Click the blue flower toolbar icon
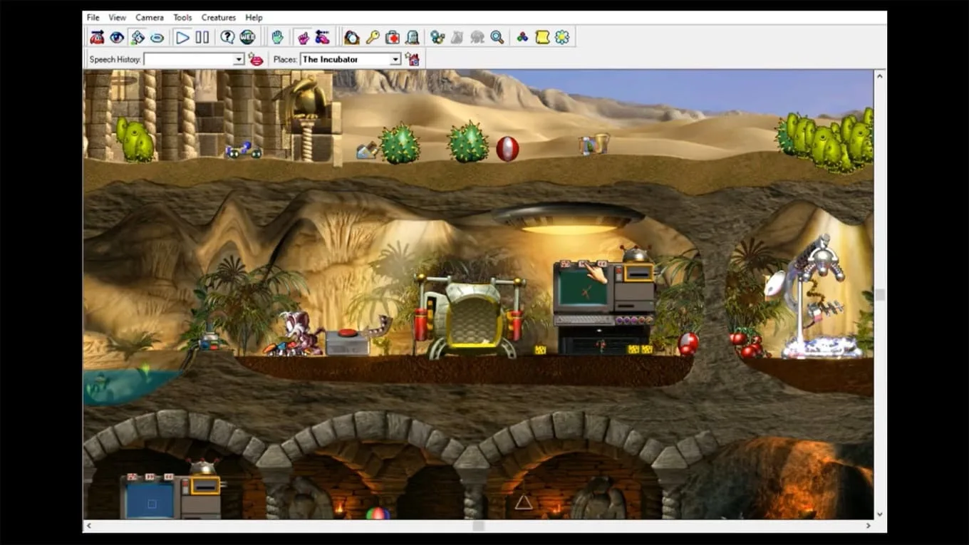The height and width of the screenshot is (545, 969). [x=562, y=37]
